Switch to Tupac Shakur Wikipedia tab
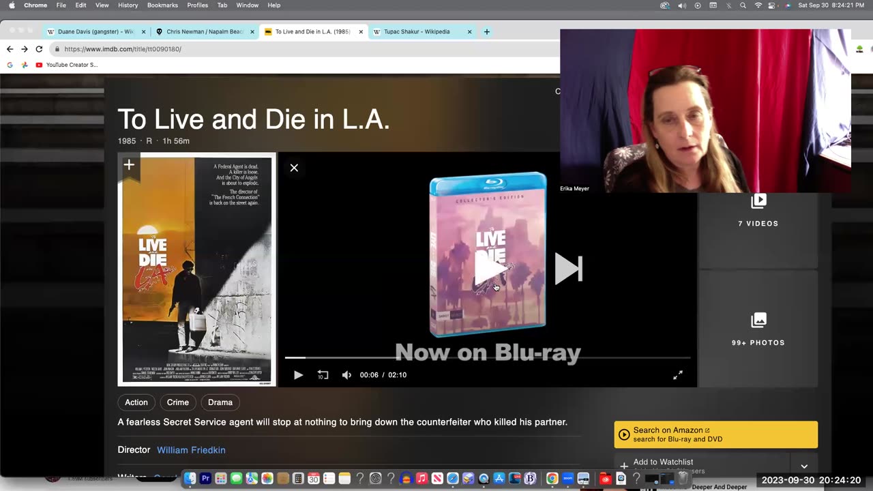 click(x=417, y=31)
